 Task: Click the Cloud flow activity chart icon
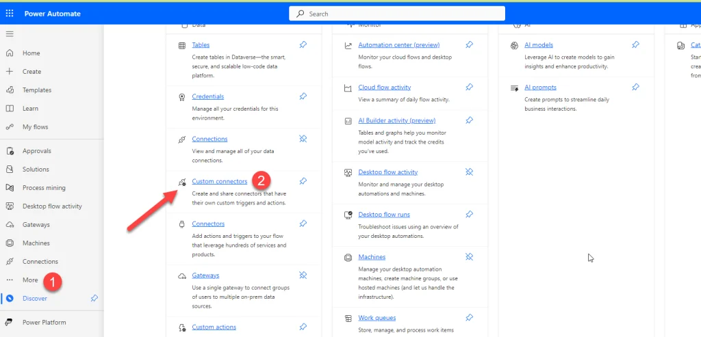pos(348,88)
